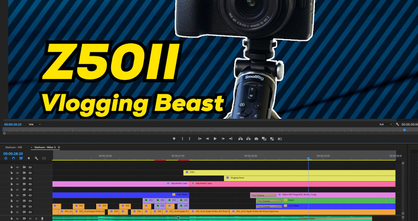The width and height of the screenshot is (418, 221).
Task: Toggle A1 sync lock icon
Action: point(24,219)
